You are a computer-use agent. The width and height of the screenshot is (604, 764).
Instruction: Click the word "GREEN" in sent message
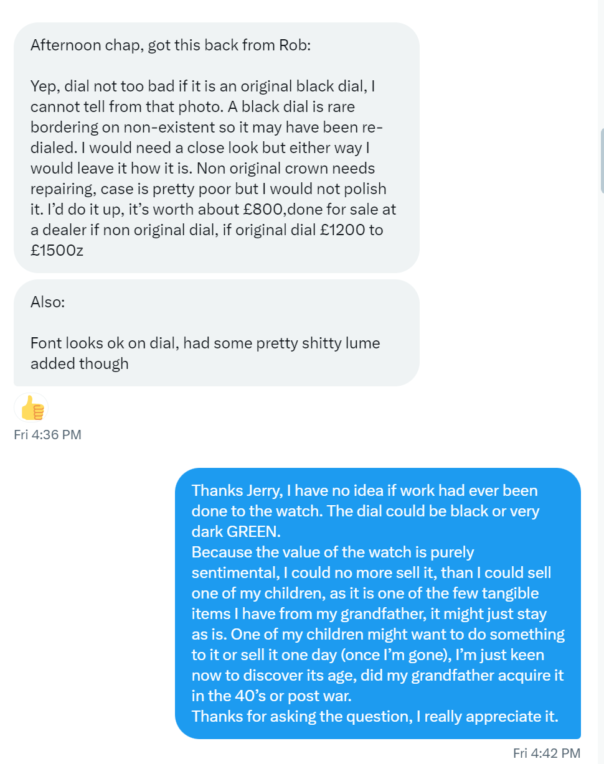point(252,531)
